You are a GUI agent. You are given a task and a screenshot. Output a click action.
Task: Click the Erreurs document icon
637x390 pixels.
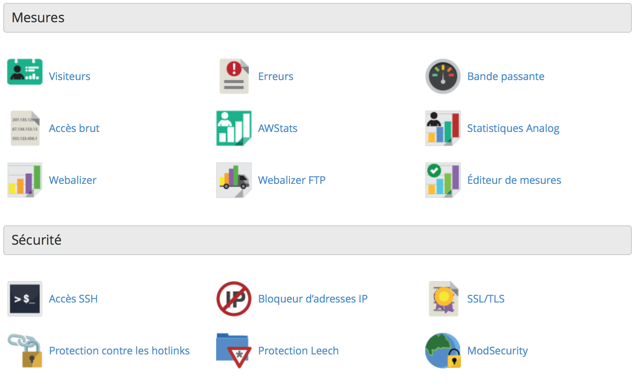(x=234, y=76)
